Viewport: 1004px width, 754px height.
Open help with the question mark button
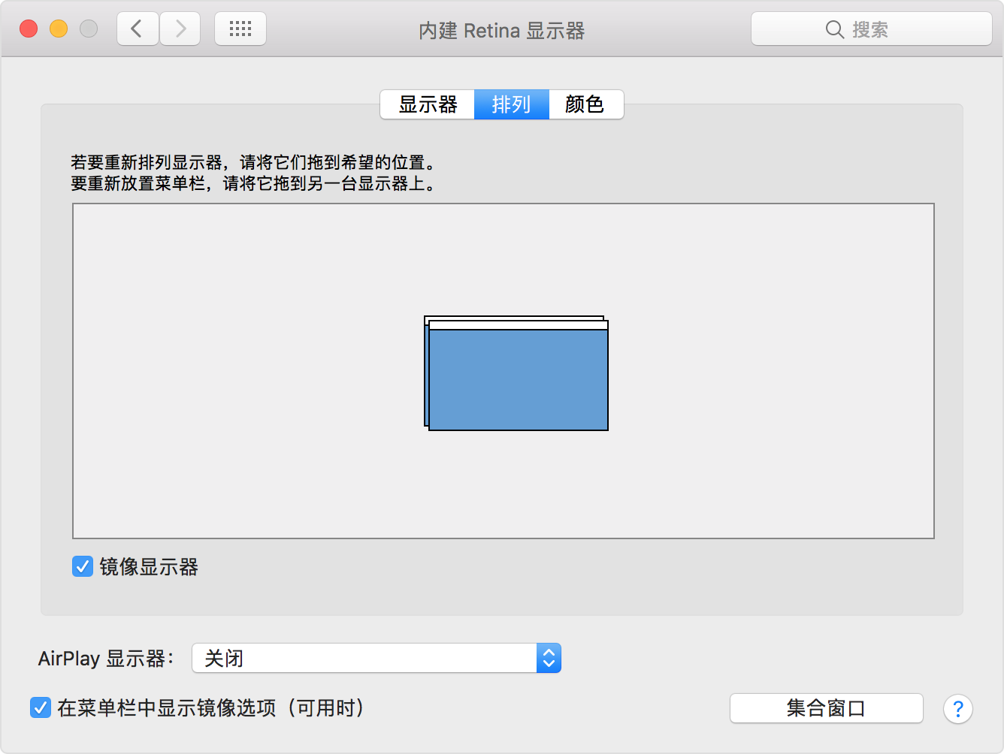(958, 709)
